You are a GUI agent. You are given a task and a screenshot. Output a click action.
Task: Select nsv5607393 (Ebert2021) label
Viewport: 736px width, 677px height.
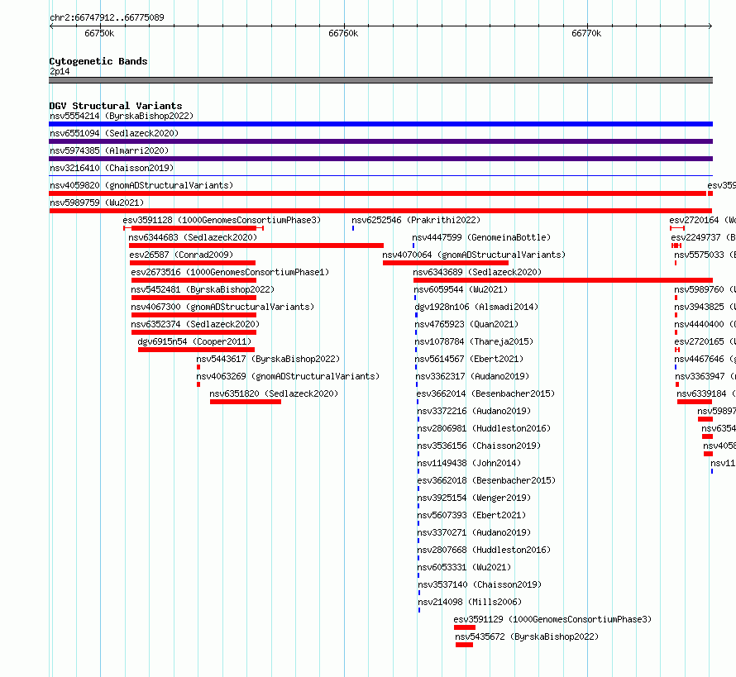click(x=471, y=515)
